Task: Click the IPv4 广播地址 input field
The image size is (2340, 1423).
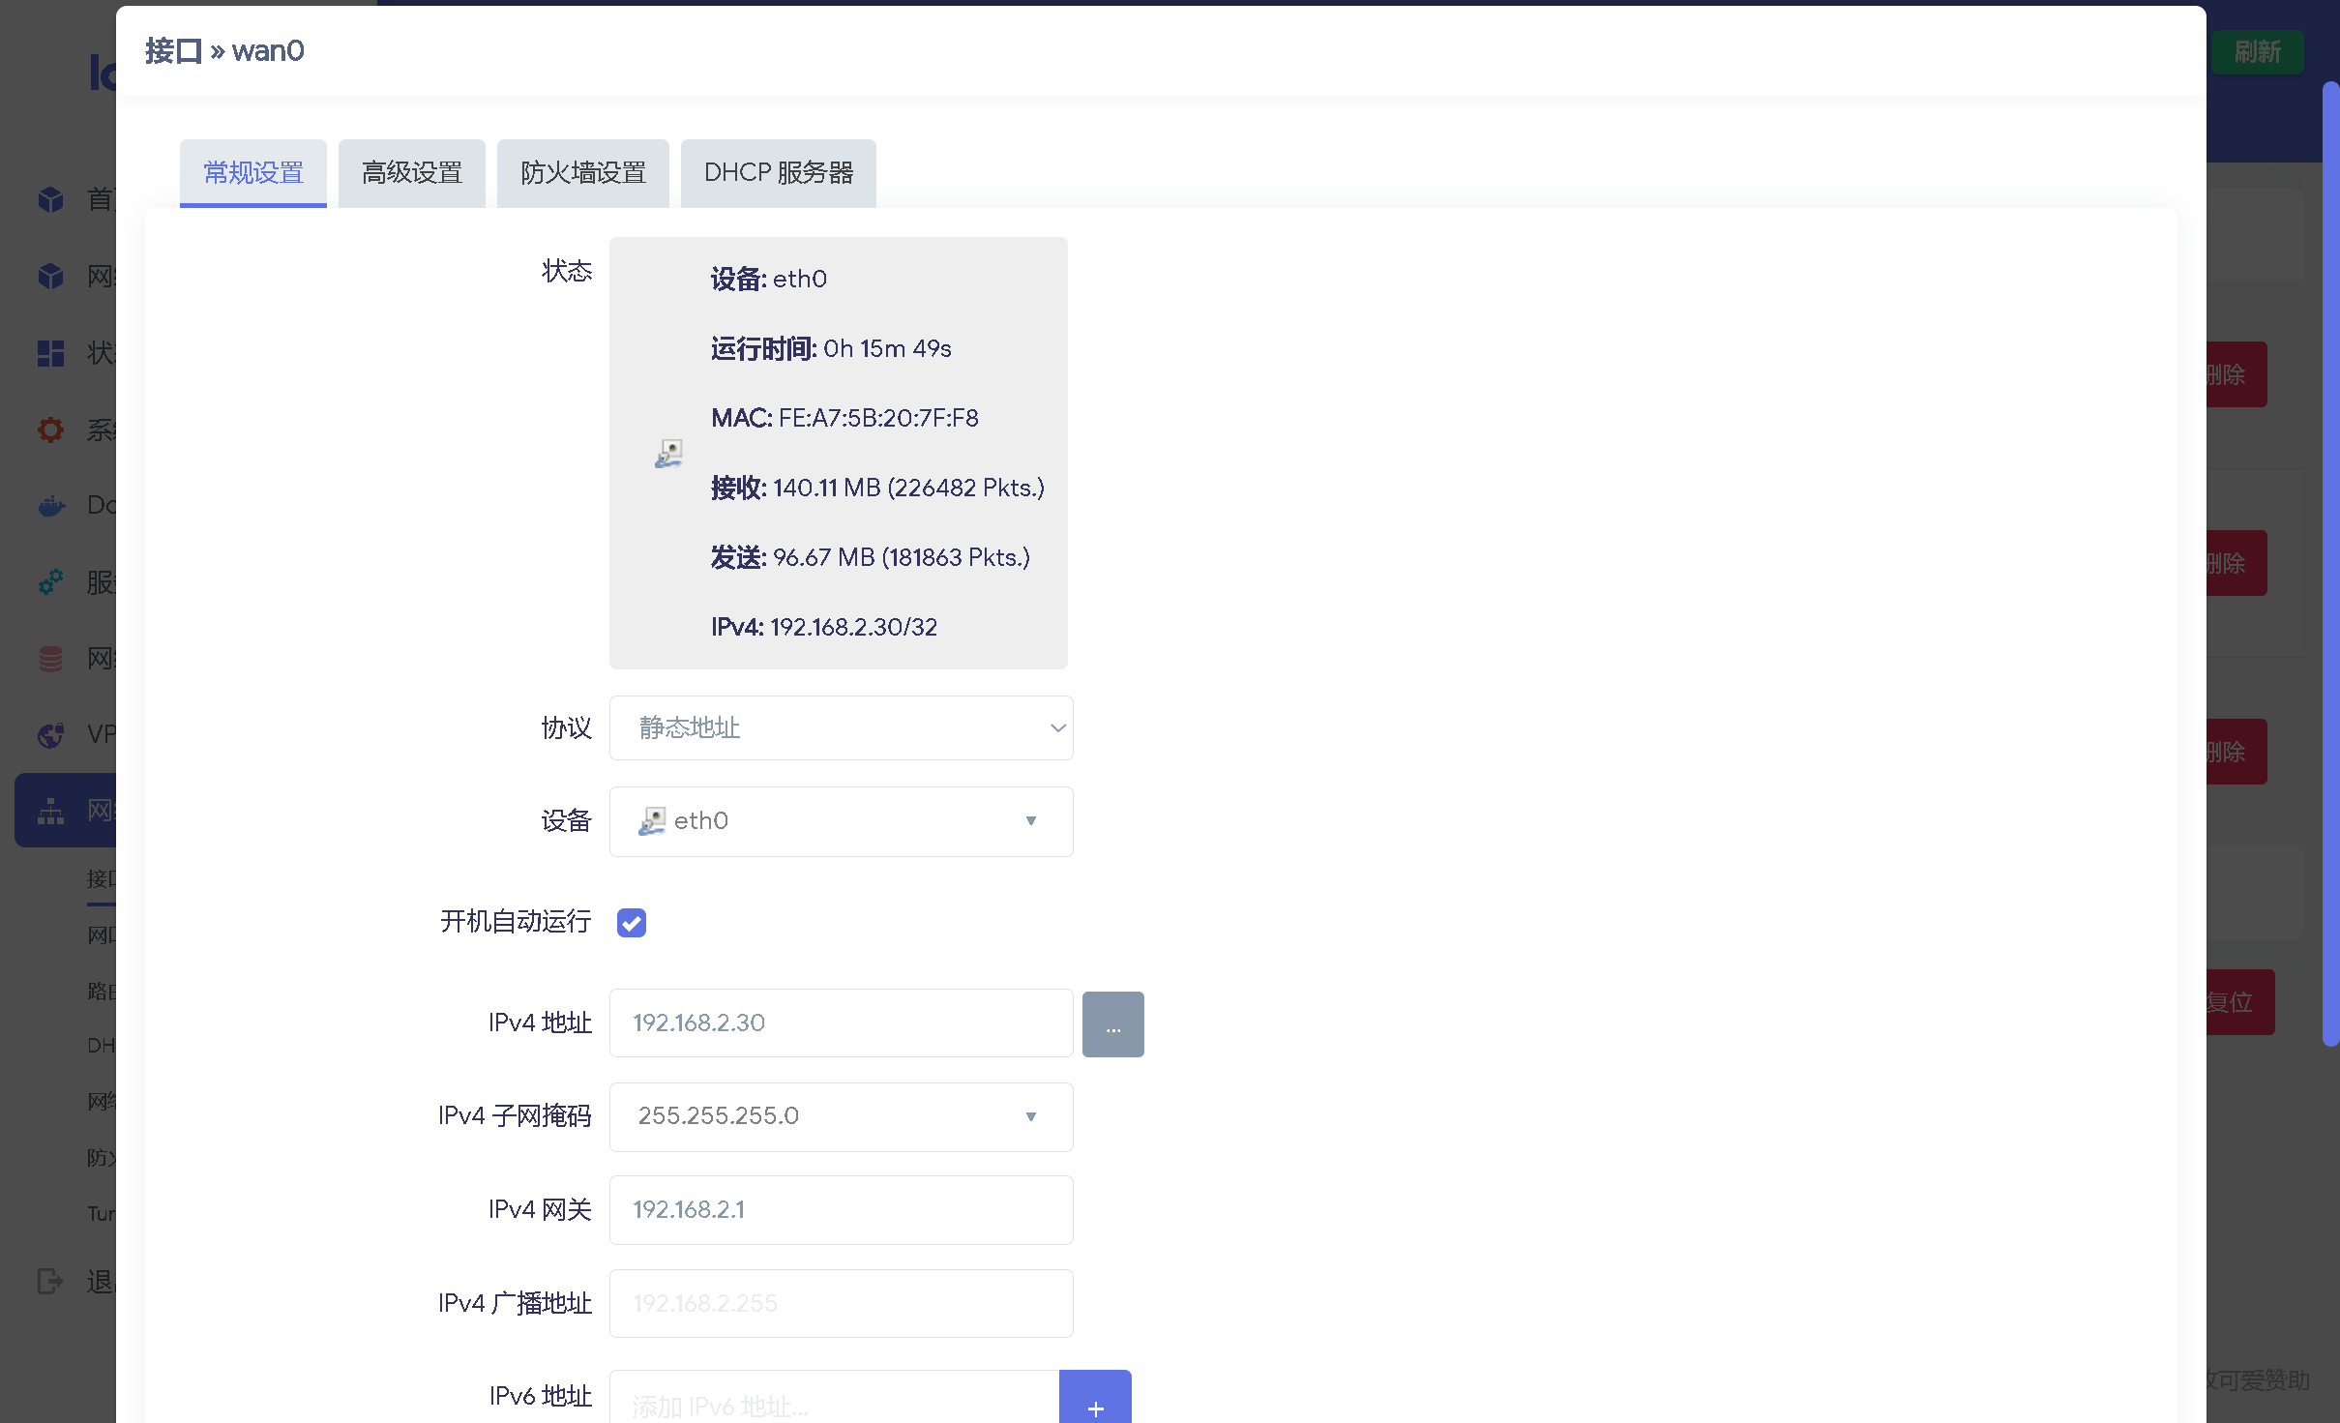Action: click(x=842, y=1303)
